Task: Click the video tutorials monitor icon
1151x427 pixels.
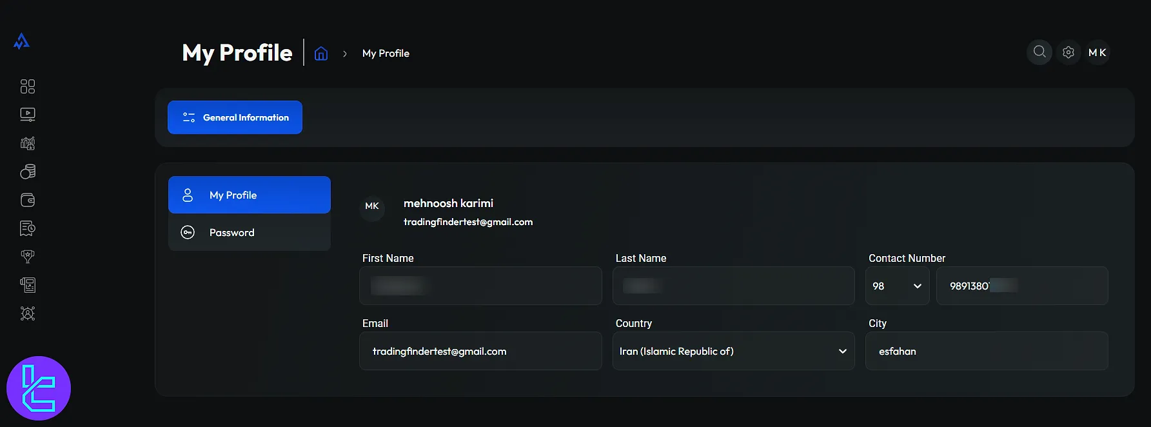Action: coord(28,115)
